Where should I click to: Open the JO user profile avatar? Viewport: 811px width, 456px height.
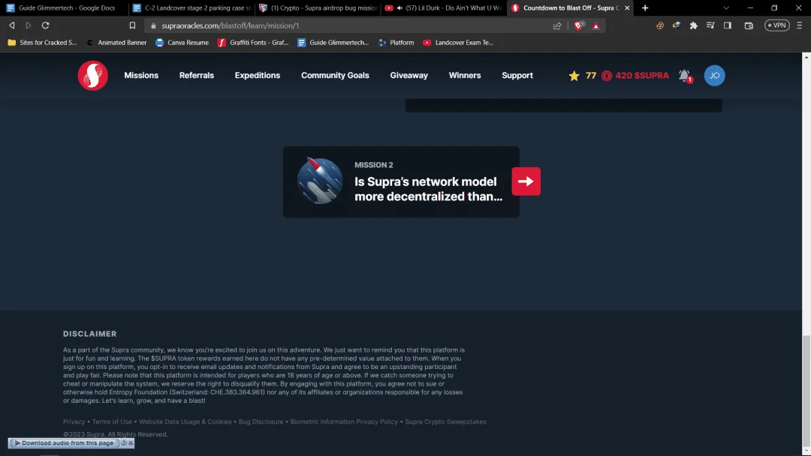[714, 76]
